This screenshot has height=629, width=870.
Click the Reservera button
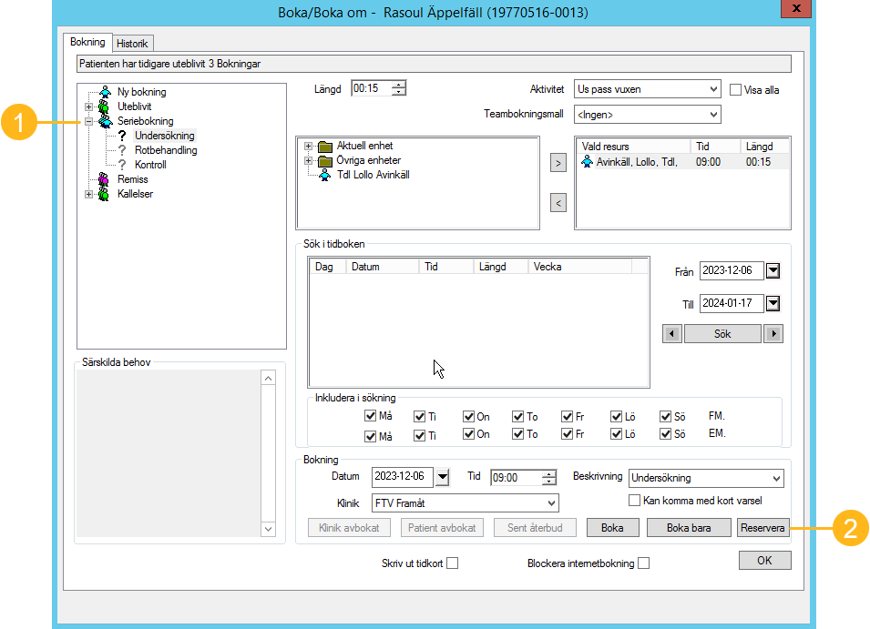click(x=763, y=527)
